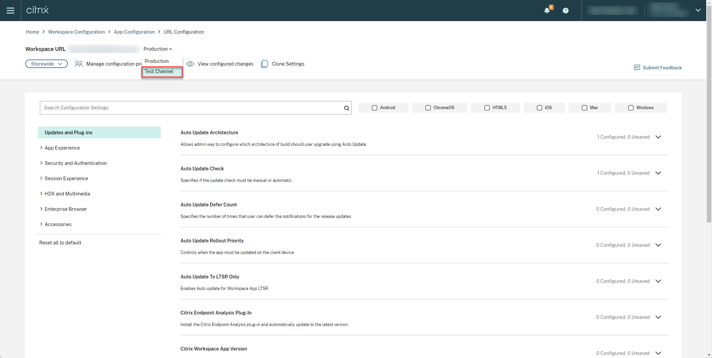Check the ChromeOS filter checkbox
The height and width of the screenshot is (358, 712).
tap(428, 108)
